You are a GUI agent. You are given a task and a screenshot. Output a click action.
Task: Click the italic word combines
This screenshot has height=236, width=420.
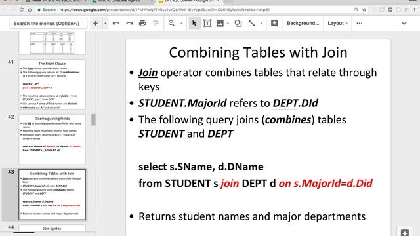[288, 120]
